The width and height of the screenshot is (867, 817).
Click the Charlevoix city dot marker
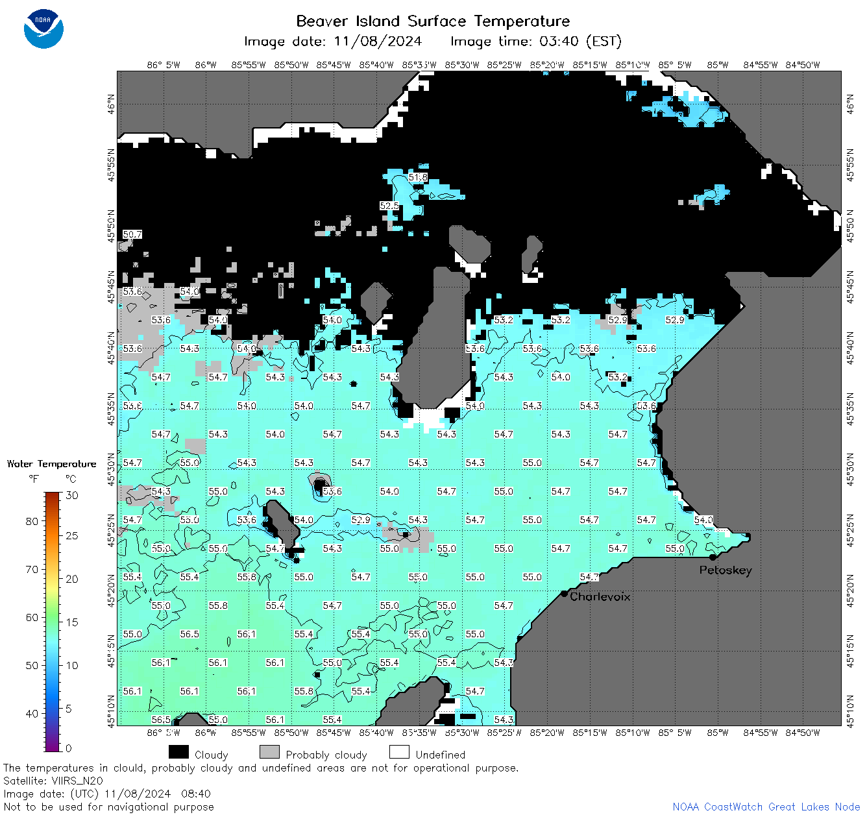click(x=565, y=594)
